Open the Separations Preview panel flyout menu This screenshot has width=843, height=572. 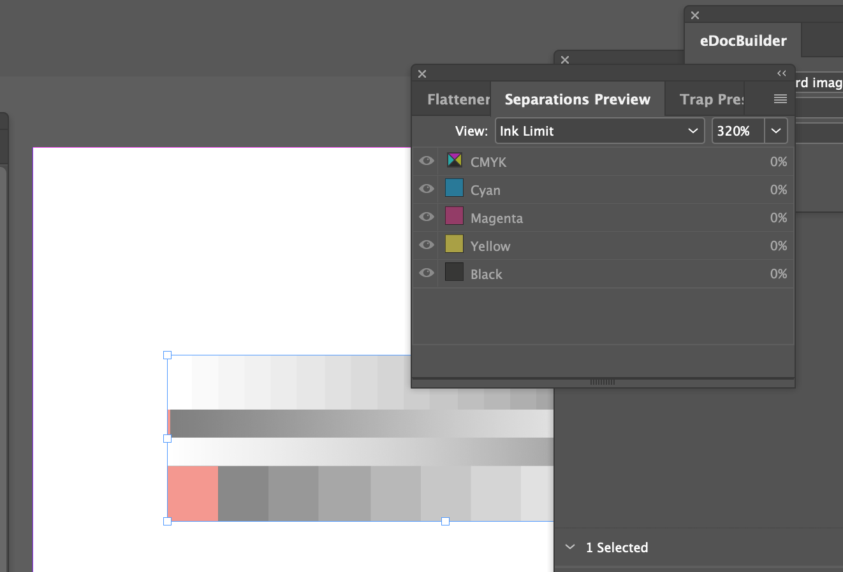(780, 99)
